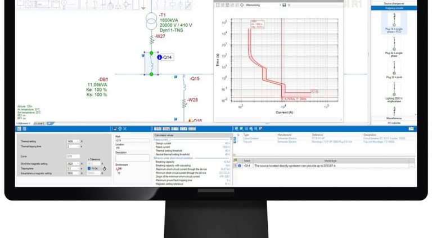The image size is (432, 238).
Task: Open the HV cubicles category
Action: pos(394,123)
